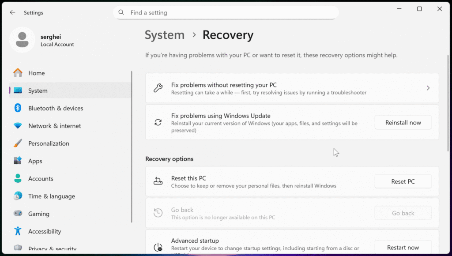Click the serghei account avatar
The image size is (452, 256).
pos(22,40)
